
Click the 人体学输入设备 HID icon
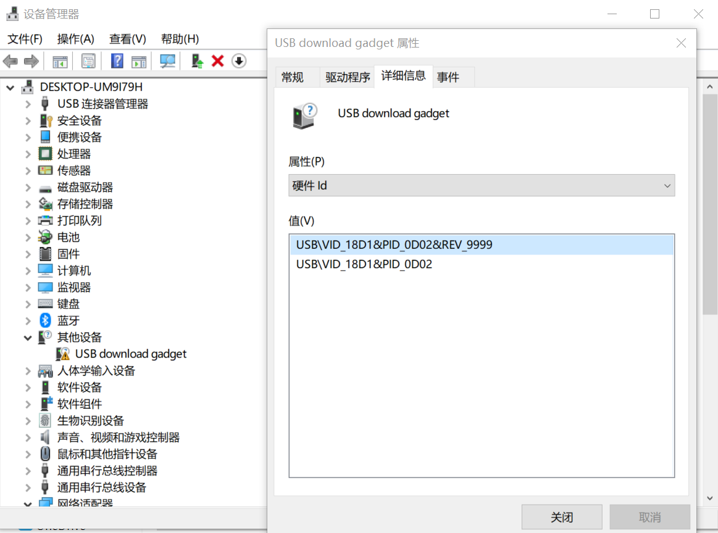45,371
